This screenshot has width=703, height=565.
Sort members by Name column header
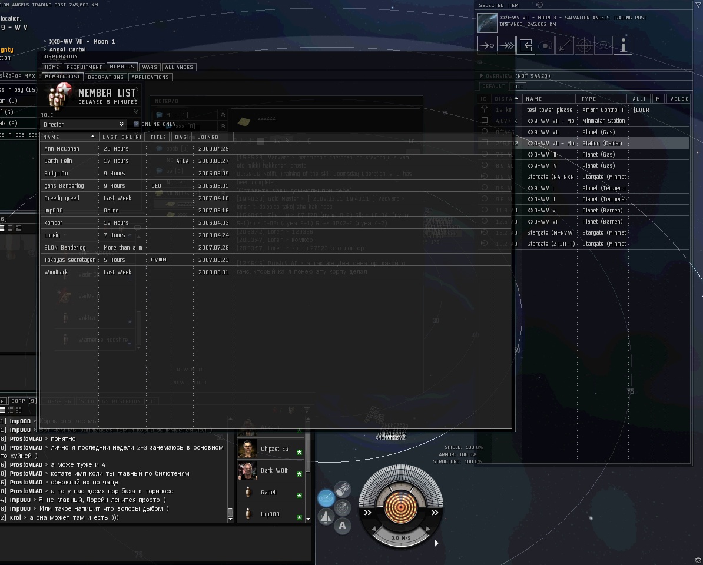point(69,137)
